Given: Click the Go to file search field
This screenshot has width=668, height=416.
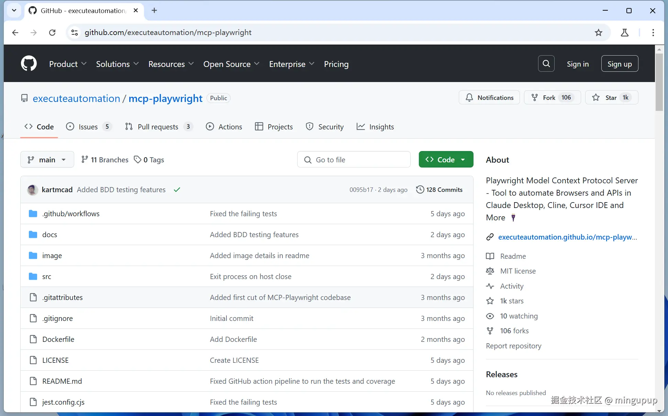Looking at the screenshot, I should coord(354,160).
